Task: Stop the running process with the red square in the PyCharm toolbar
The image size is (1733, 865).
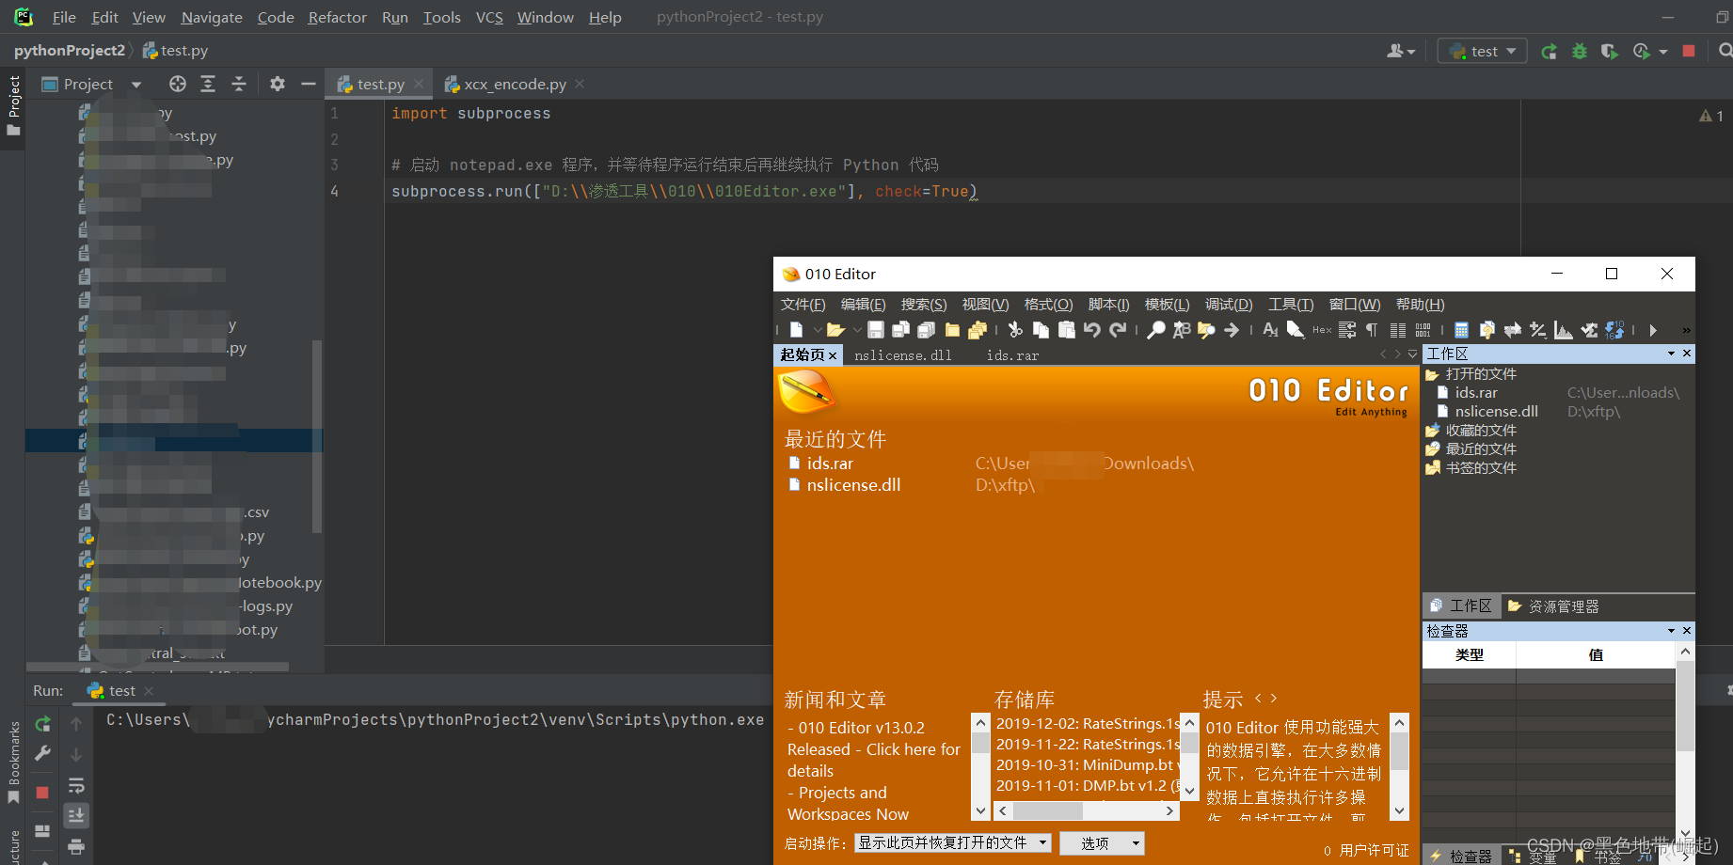Action: pos(1689,51)
